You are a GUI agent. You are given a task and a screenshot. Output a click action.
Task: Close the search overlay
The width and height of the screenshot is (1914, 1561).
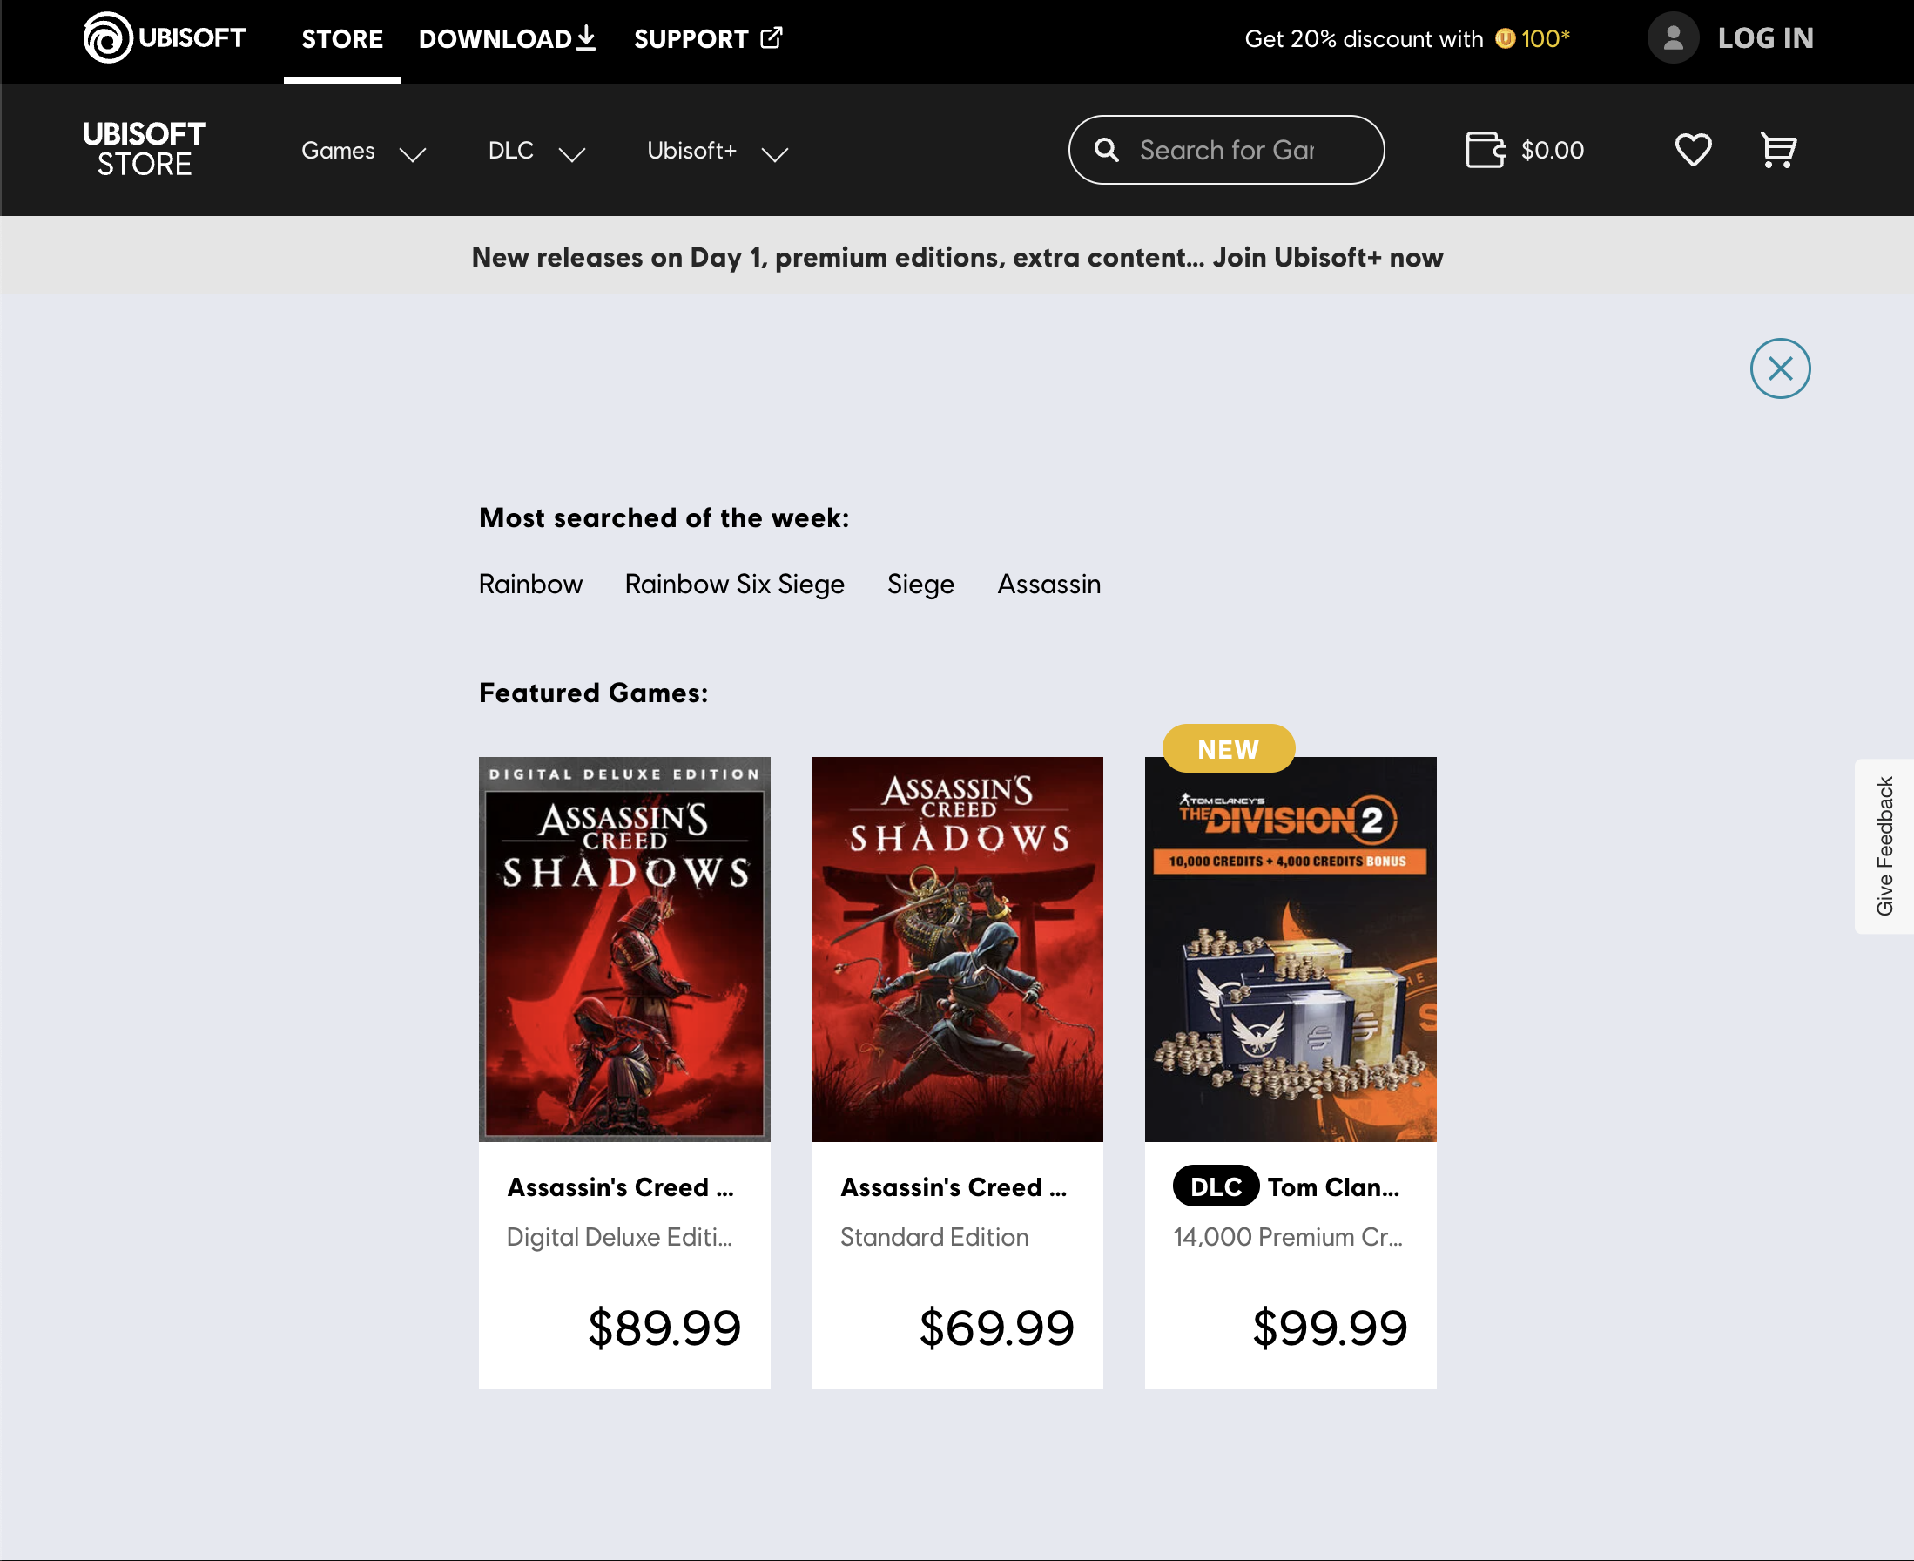(1779, 368)
